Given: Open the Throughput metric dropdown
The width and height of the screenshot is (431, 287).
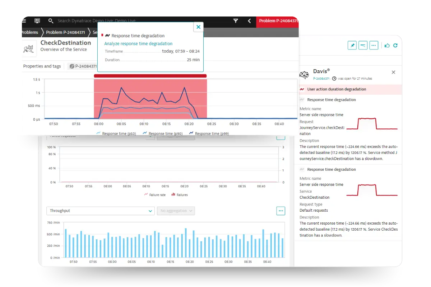Looking at the screenshot, I should pos(101,211).
